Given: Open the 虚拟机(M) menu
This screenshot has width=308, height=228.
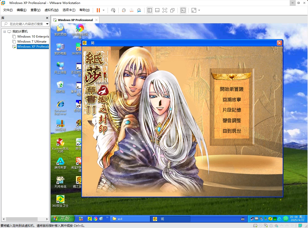Looking at the screenshot, I should pos(51,10).
